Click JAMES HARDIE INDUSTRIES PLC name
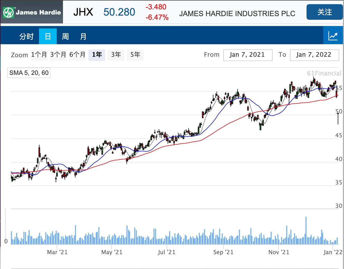Image resolution: width=344 pixels, height=269 pixels. click(237, 14)
